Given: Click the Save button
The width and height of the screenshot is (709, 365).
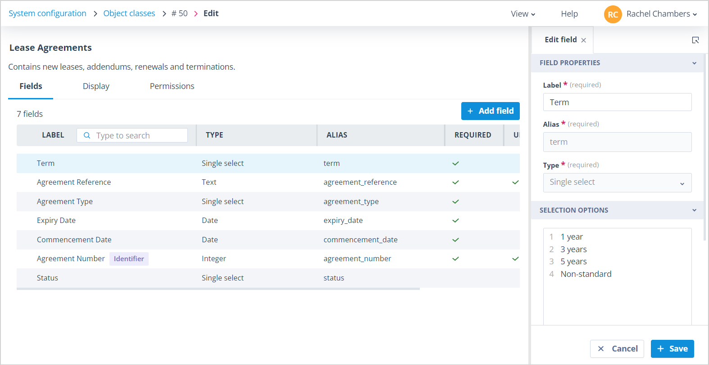Looking at the screenshot, I should pos(672,349).
